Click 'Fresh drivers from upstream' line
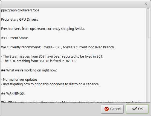 tap(43, 29)
